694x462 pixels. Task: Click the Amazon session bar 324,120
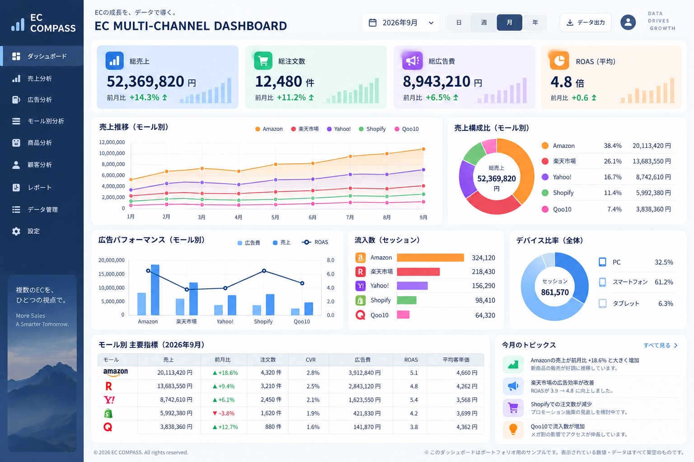pos(431,258)
